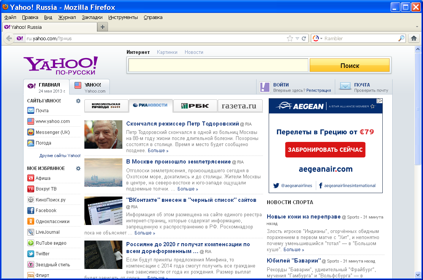
Task: Click the Rambler search input field
Action: pyautogui.click(x=360, y=38)
